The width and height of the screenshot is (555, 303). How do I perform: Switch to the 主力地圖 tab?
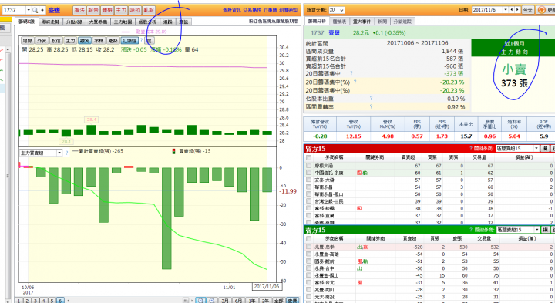click(x=123, y=22)
